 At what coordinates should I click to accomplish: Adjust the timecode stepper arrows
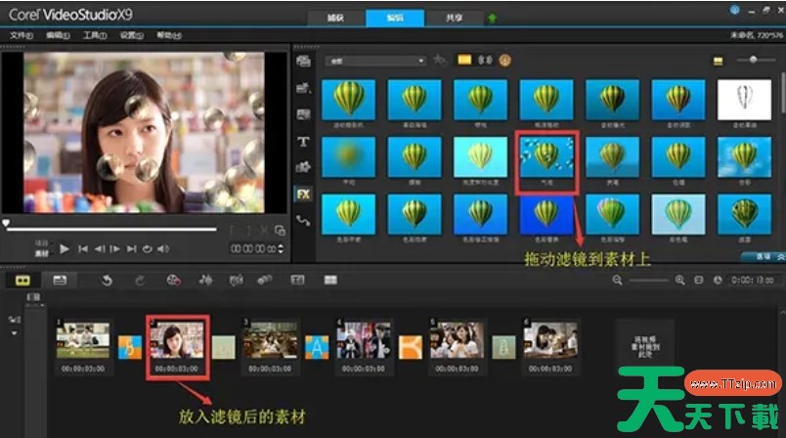(280, 249)
